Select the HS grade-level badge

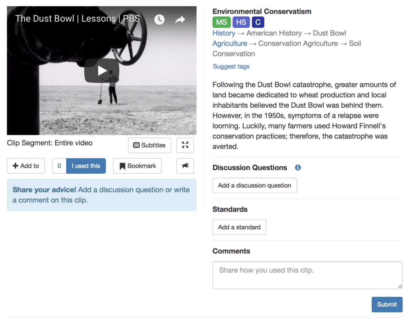point(241,22)
